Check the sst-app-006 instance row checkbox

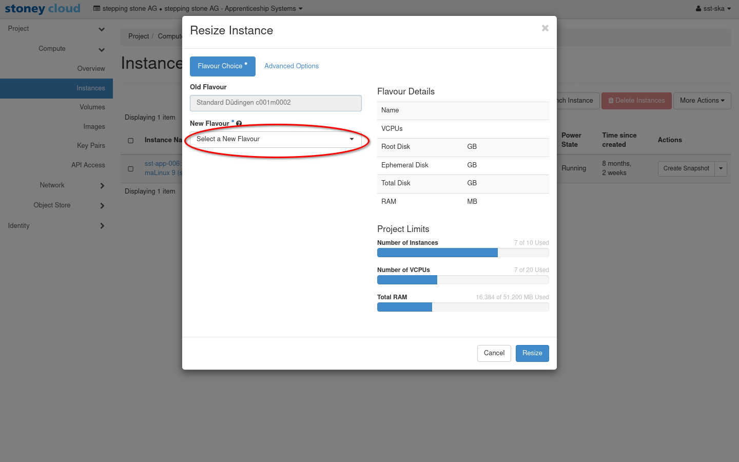130,169
